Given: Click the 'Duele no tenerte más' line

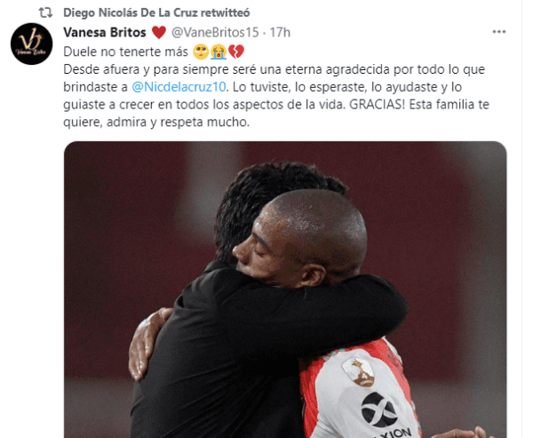Looking at the screenshot, I should [x=126, y=52].
